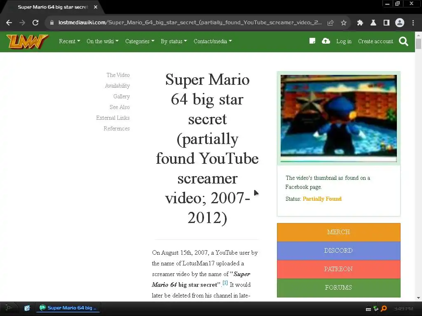422x316 pixels.
Task: Click the start menu icon in taskbar
Action: (x=8, y=308)
